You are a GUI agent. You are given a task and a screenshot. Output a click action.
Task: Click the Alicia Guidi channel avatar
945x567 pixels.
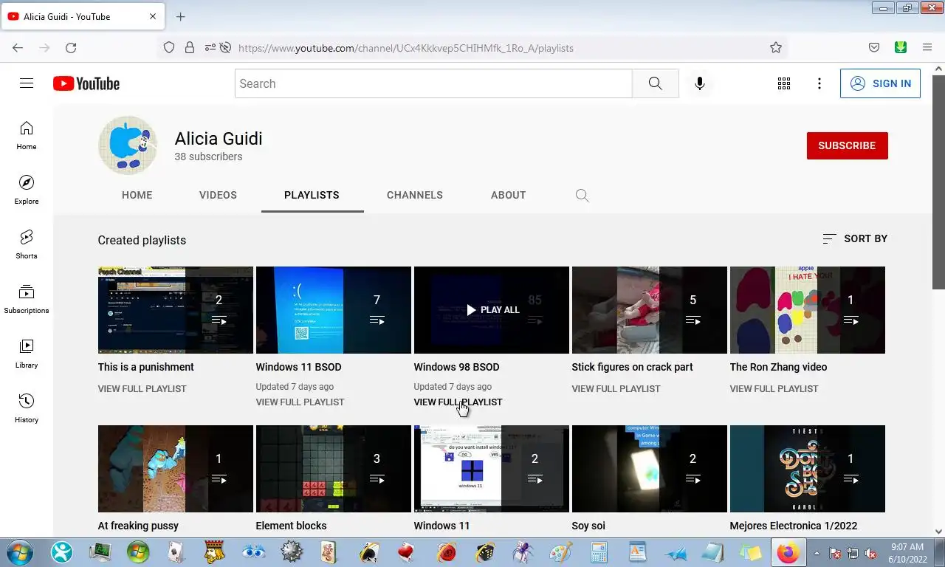(128, 145)
